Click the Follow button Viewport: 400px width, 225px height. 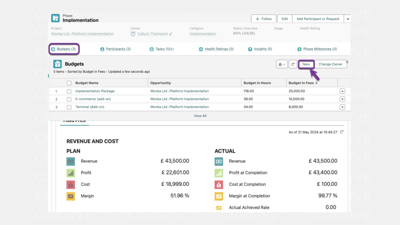(264, 19)
